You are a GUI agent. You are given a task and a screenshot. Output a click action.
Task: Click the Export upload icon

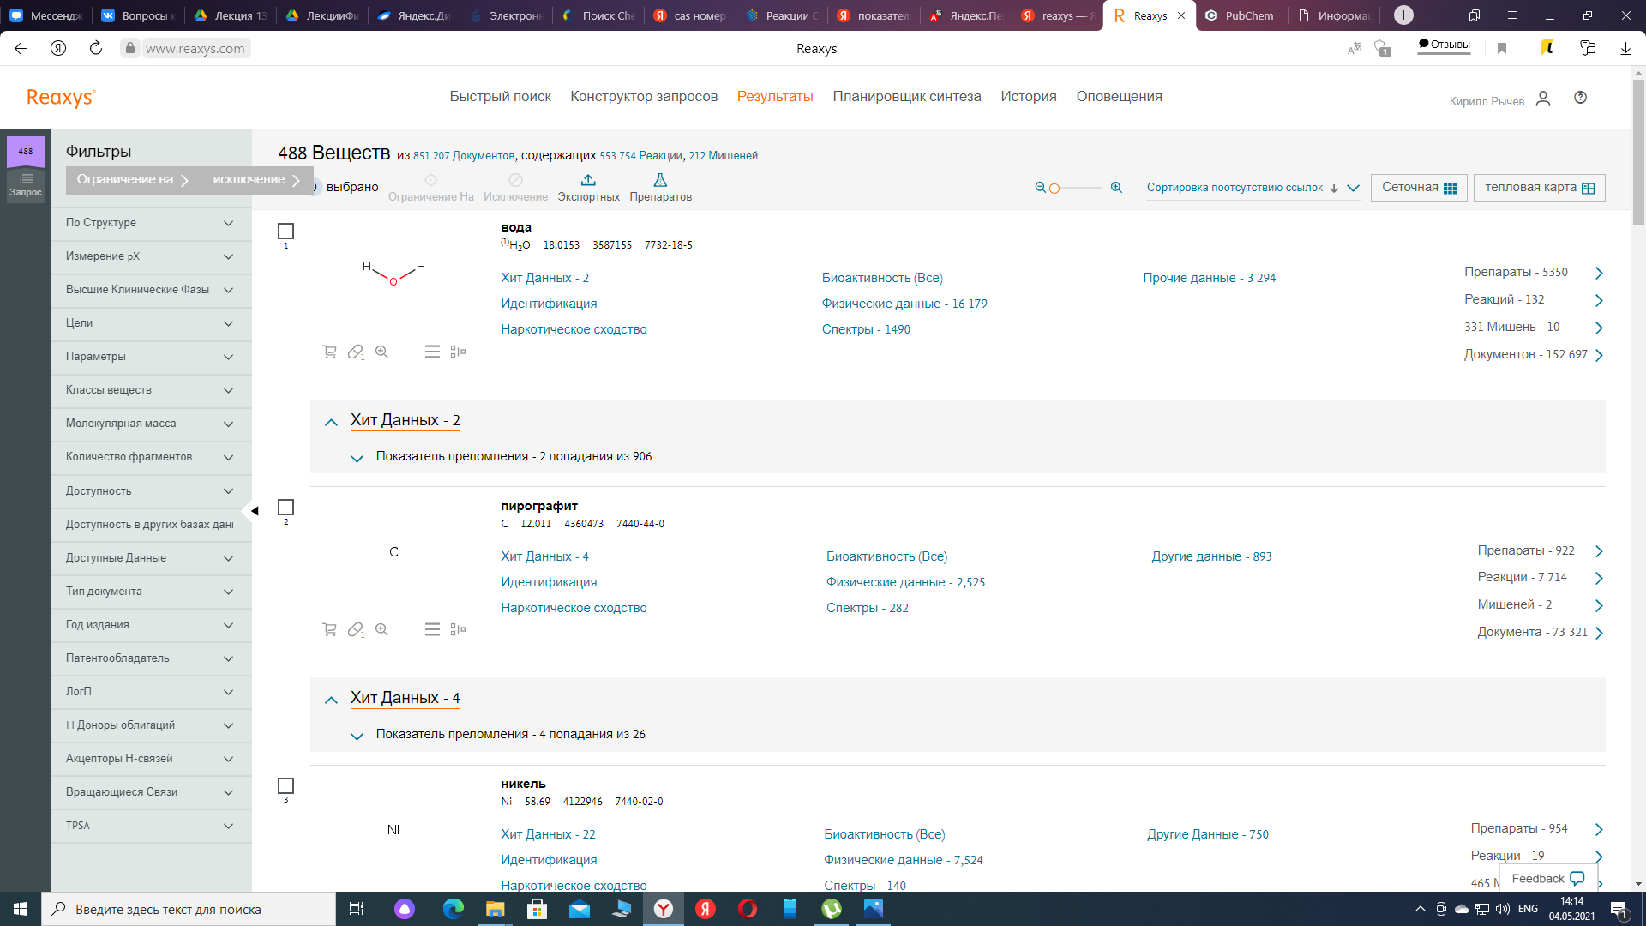[588, 180]
